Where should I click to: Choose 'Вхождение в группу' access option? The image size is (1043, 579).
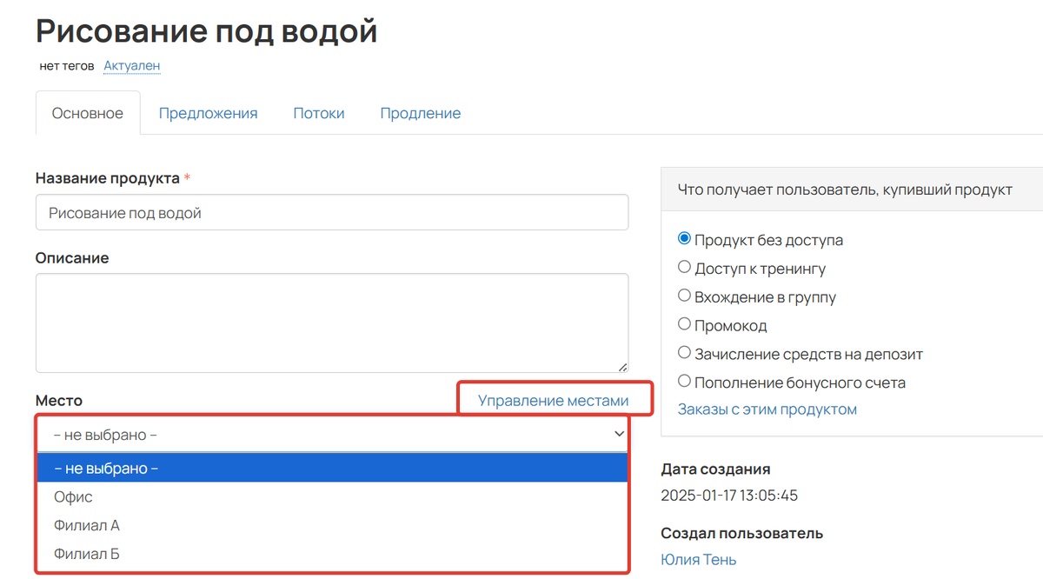coord(684,295)
